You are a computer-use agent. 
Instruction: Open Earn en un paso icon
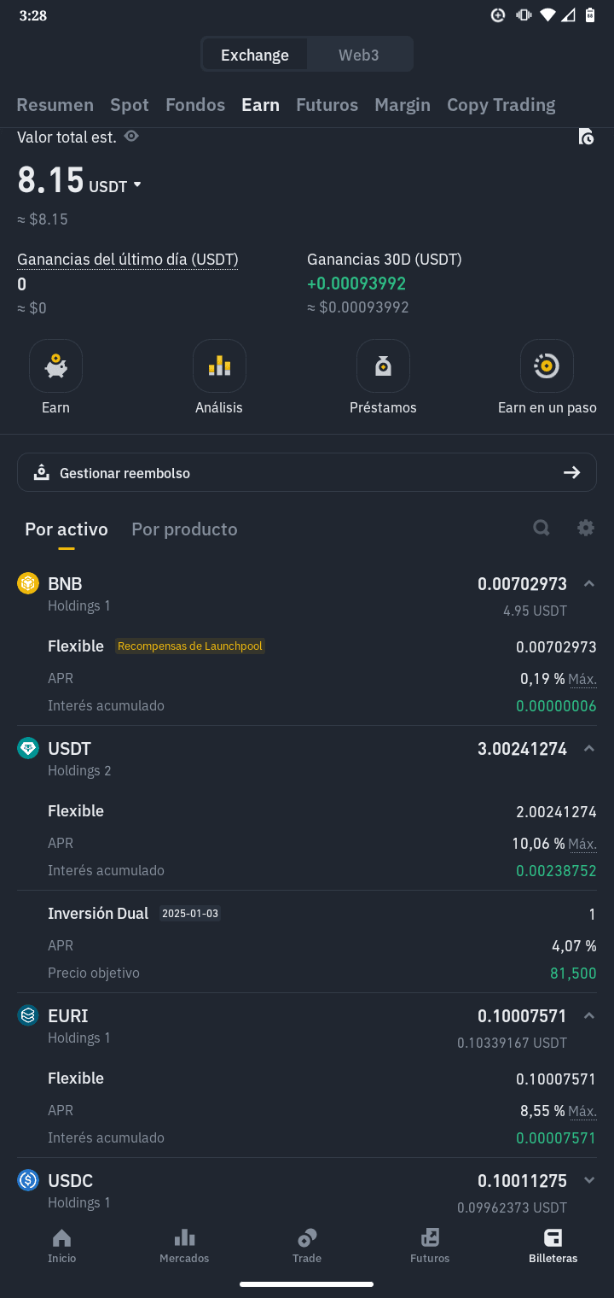point(547,366)
